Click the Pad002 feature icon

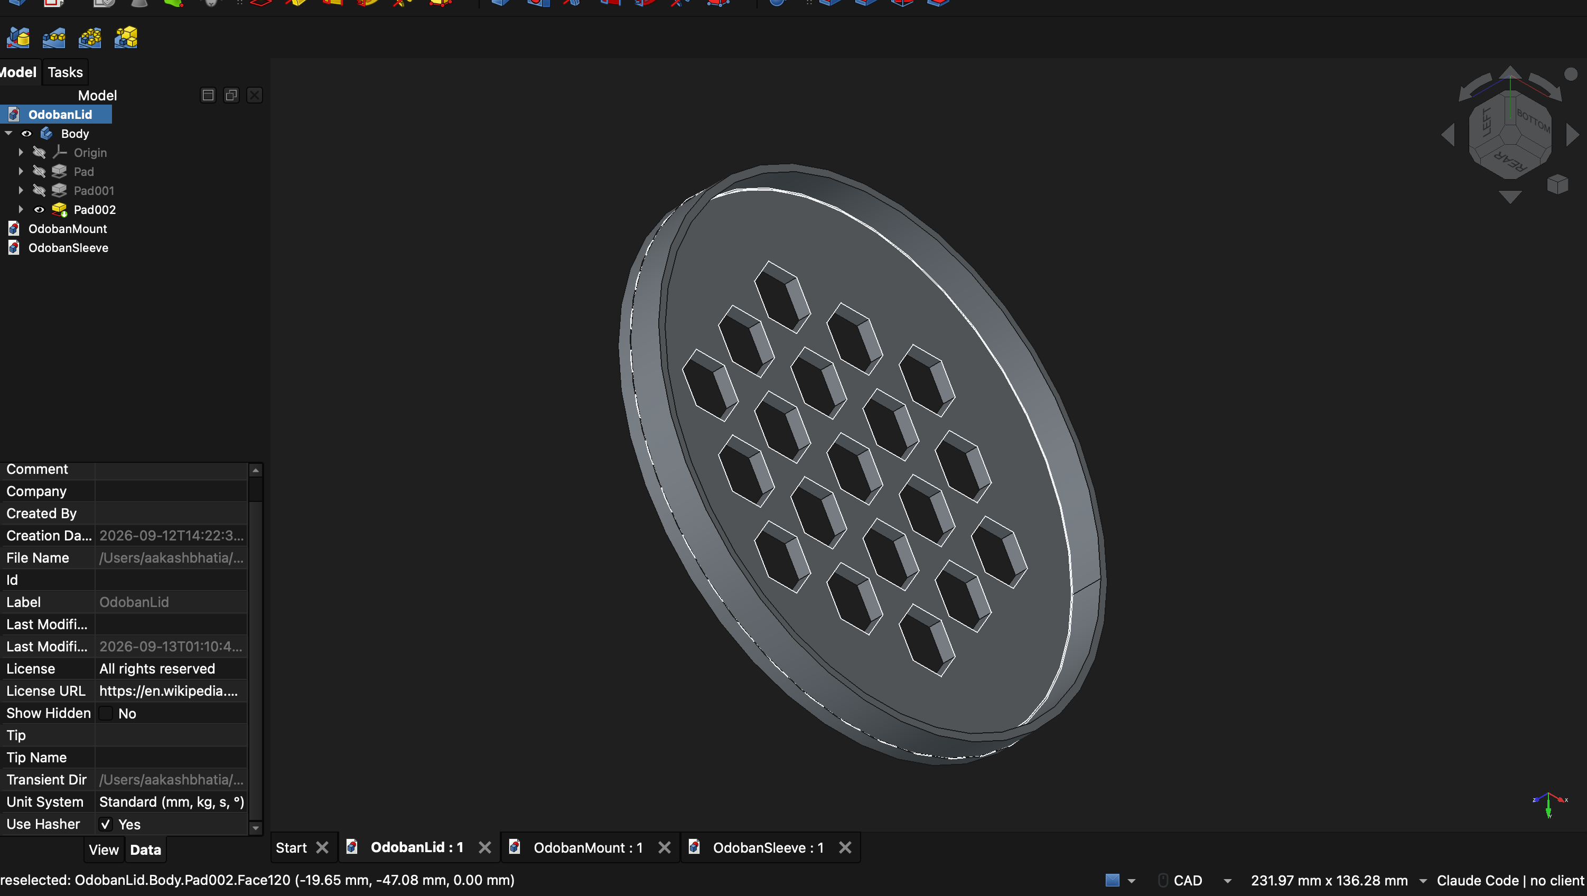pos(59,210)
